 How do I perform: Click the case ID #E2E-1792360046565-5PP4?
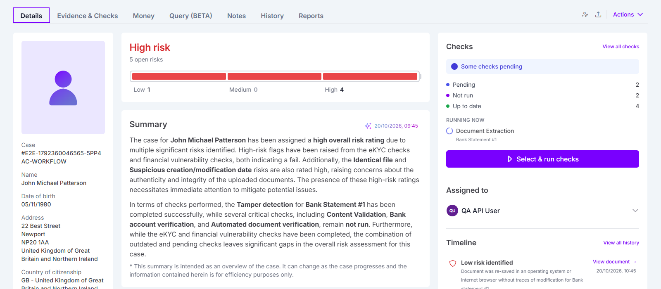pyautogui.click(x=61, y=153)
